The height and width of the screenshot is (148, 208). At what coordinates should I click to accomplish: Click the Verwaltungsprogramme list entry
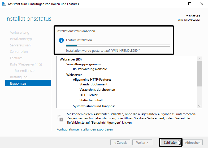(x=84, y=64)
